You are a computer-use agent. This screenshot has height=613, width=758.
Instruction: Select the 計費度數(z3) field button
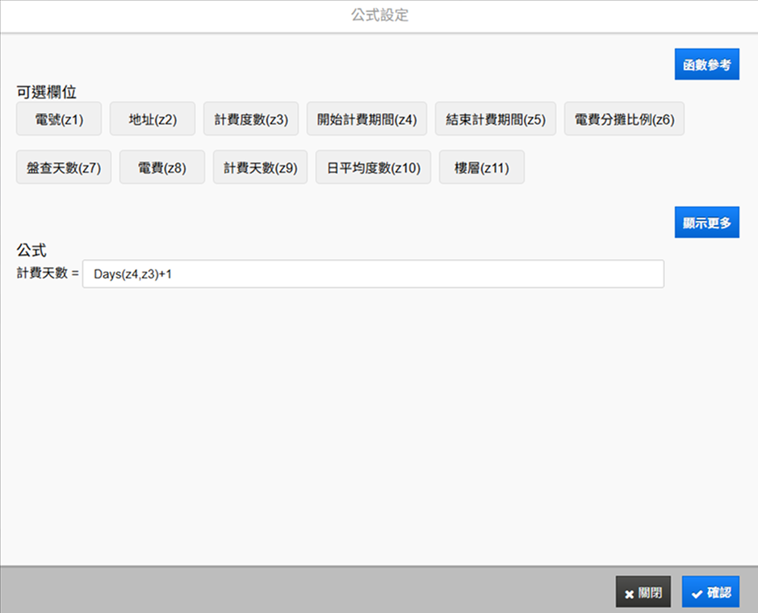[x=251, y=119]
